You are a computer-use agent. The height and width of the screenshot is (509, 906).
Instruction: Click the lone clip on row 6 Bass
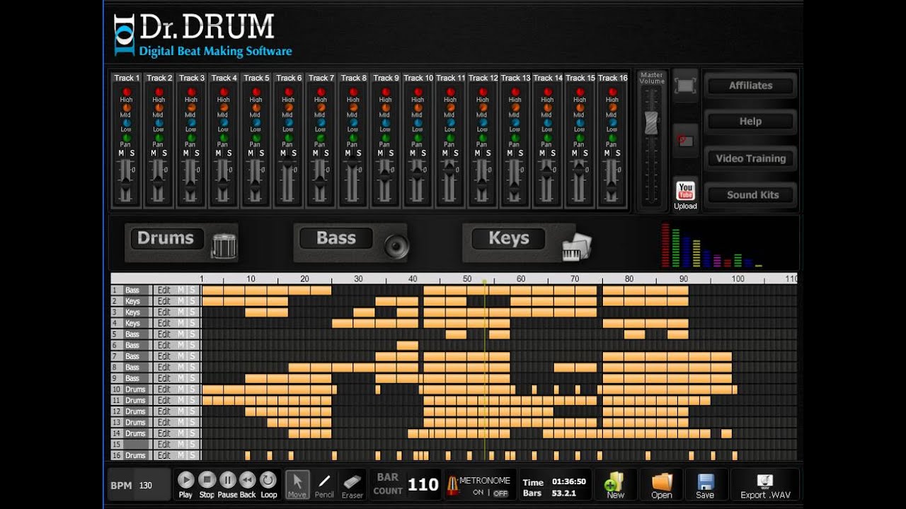click(x=408, y=345)
